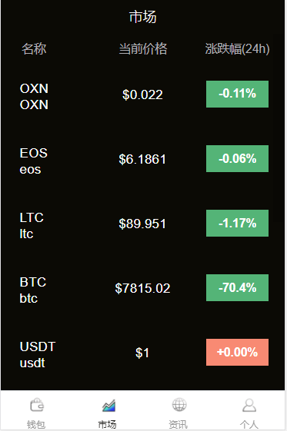Click the 涨跌幅(24h) column header

237,48
